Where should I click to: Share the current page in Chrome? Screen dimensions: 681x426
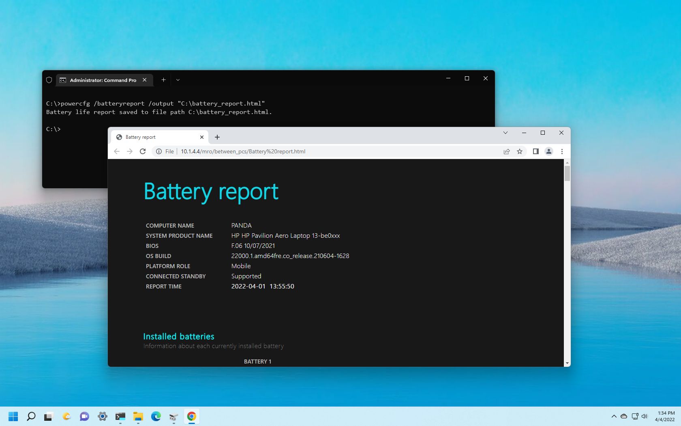[506, 151]
